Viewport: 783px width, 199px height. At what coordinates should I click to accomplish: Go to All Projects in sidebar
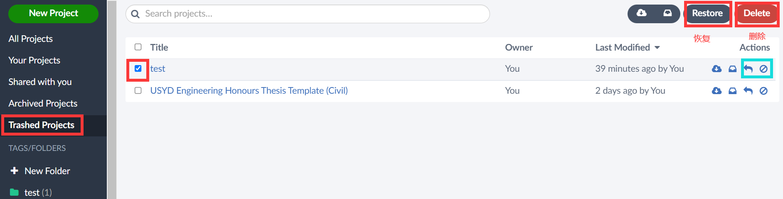(30, 39)
